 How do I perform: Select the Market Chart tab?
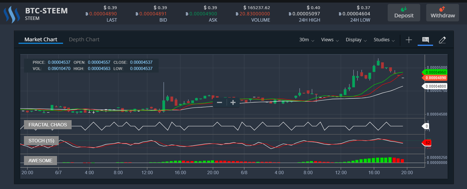41,40
